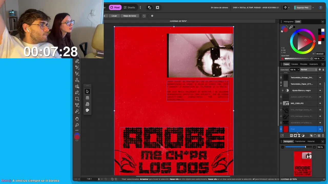Screen dimensions: 328x184
Task: Switch to Canales tab
Action: pos(295,64)
